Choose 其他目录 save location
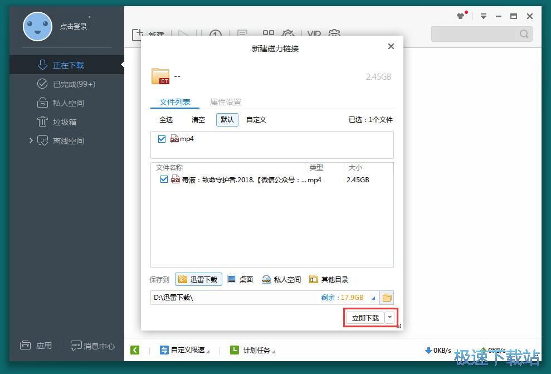Image resolution: width=551 pixels, height=374 pixels. (329, 279)
